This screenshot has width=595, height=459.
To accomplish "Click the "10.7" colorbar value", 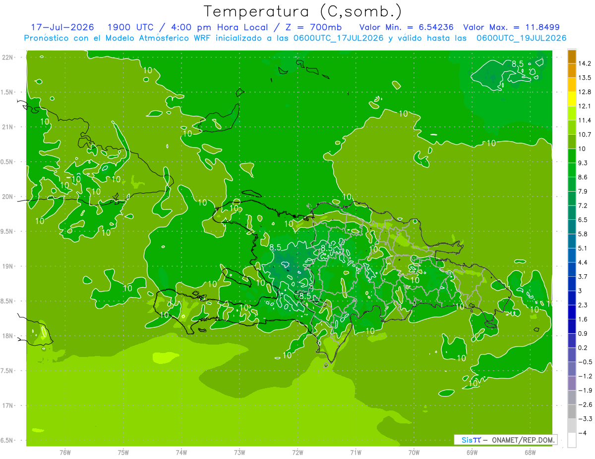I will pyautogui.click(x=584, y=135).
